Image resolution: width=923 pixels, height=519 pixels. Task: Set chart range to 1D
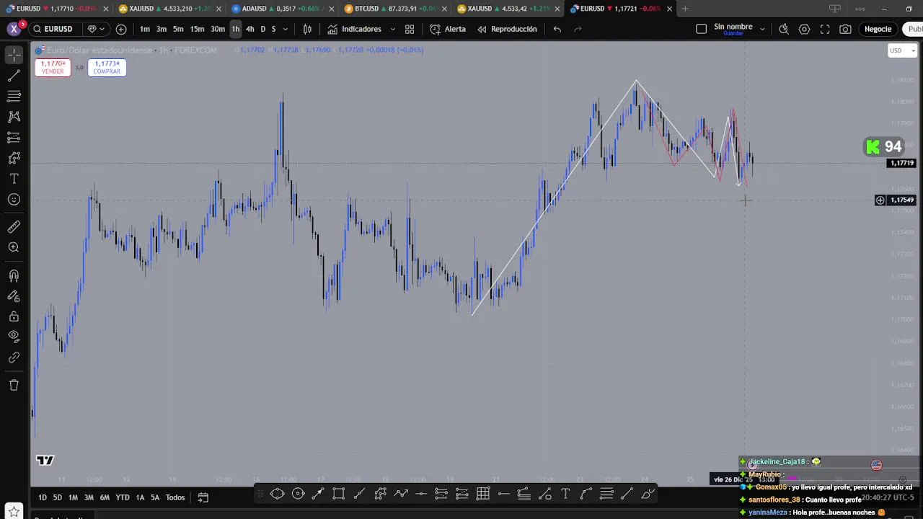(x=43, y=497)
